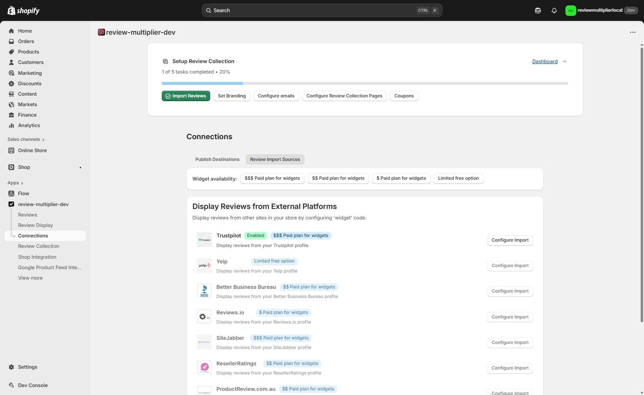Click the Analytics bar chart icon
This screenshot has height=395, width=644.
point(11,125)
